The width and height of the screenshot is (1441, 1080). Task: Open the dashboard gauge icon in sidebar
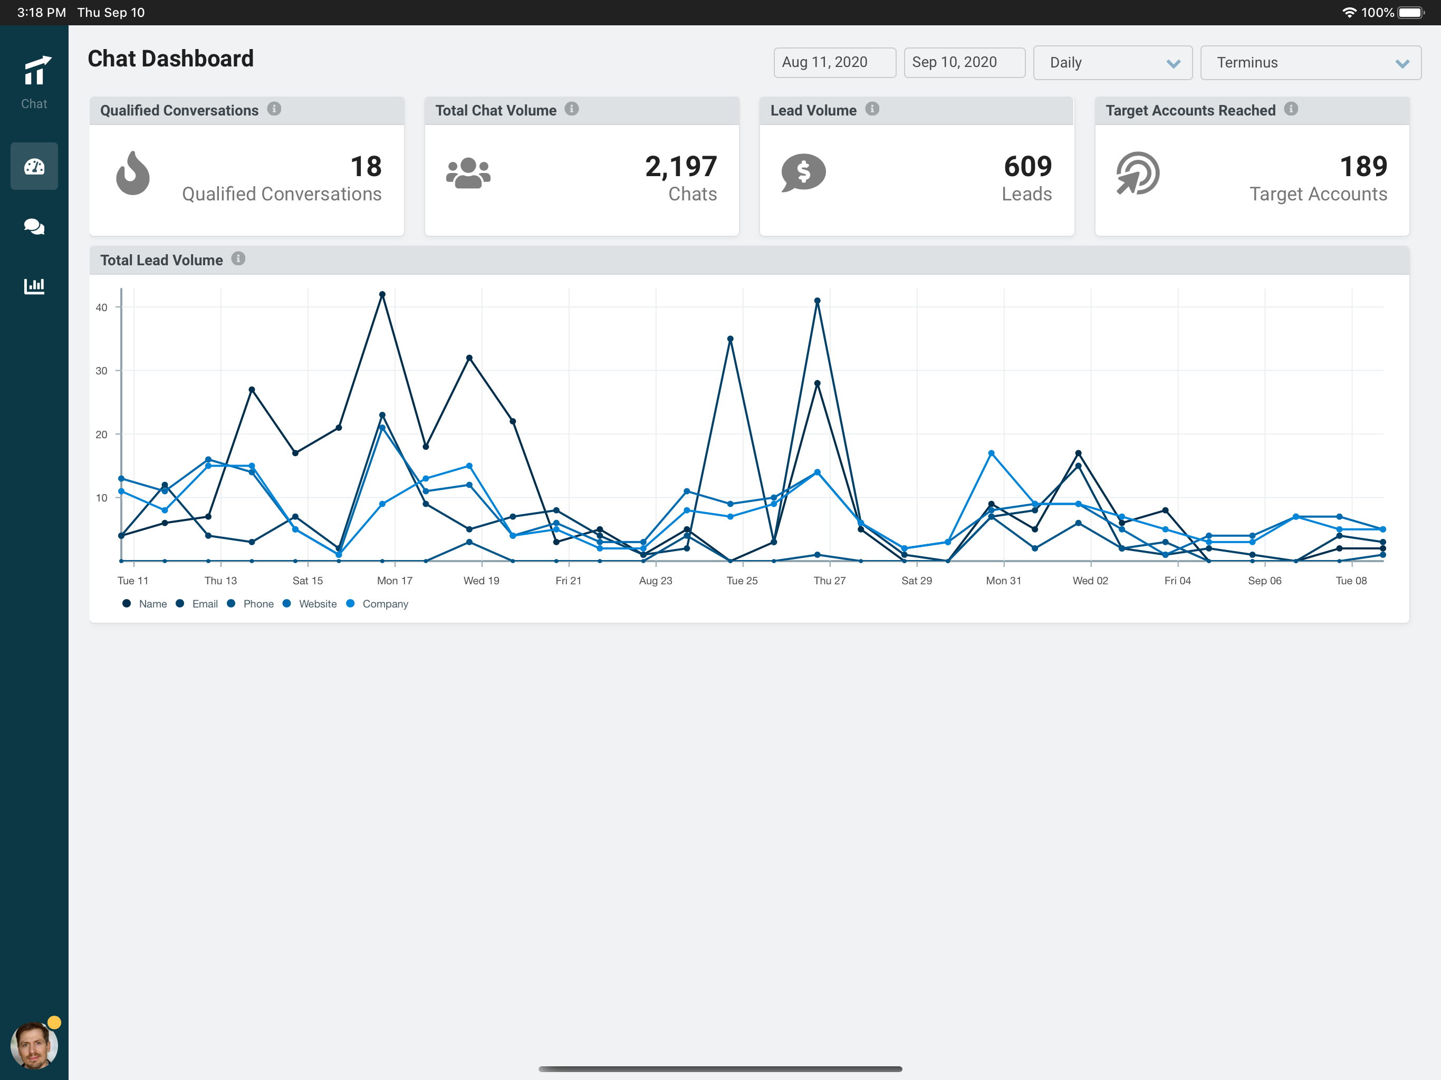coord(34,167)
